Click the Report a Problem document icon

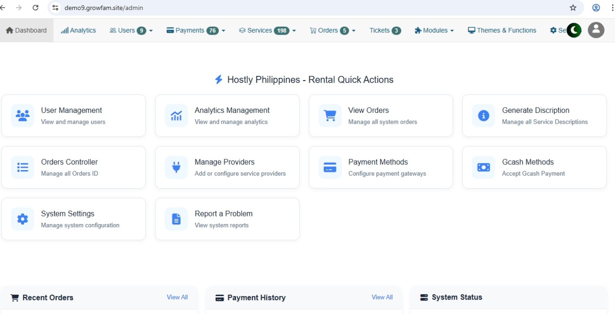coord(176,219)
